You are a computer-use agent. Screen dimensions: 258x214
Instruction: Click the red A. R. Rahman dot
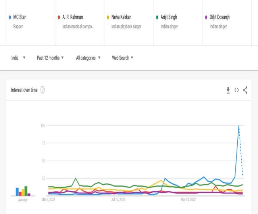pyautogui.click(x=59, y=17)
